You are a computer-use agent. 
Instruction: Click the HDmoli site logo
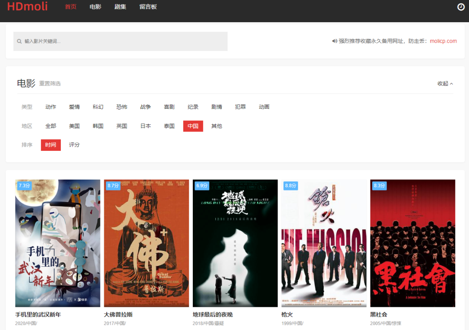tap(27, 6)
